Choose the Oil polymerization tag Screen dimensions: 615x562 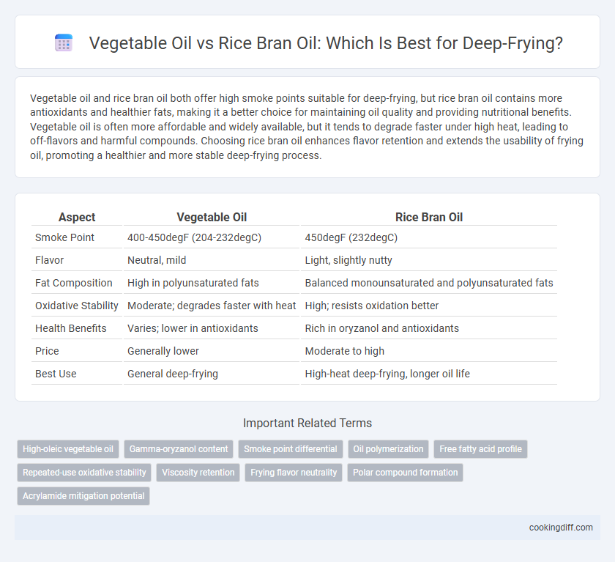click(388, 449)
